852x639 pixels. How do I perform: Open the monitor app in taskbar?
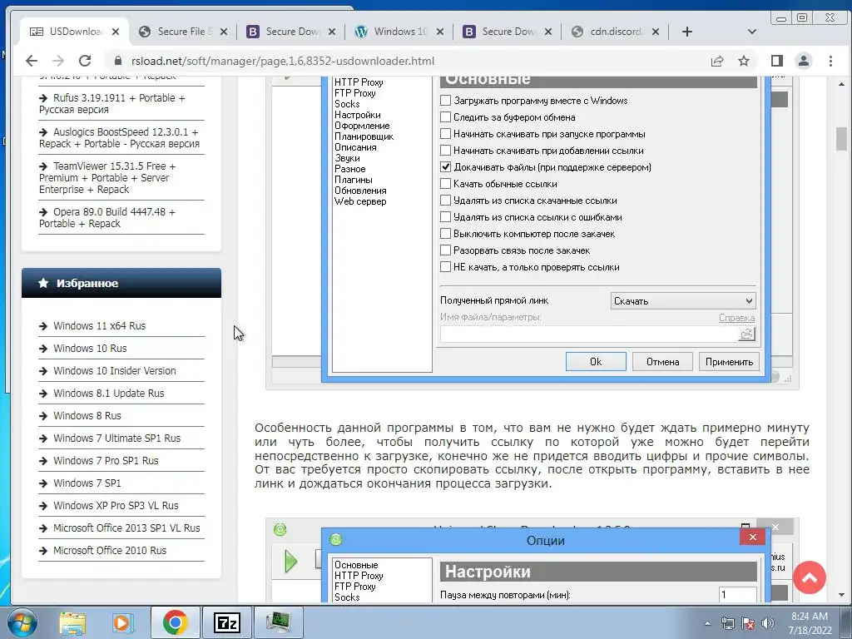278,622
